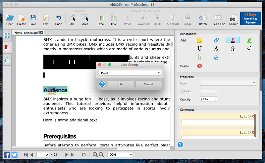Image resolution: width=265 pixels, height=163 pixels.
Task: Click the page number input field
Action: click(43, 154)
